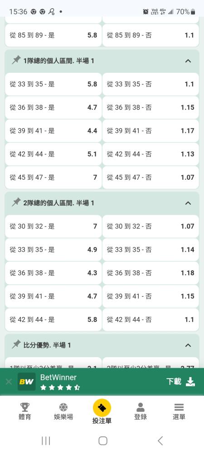Choose 從 42 到 44 - 否 at odds 1.1
The width and height of the screenshot is (204, 455).
pos(151,319)
